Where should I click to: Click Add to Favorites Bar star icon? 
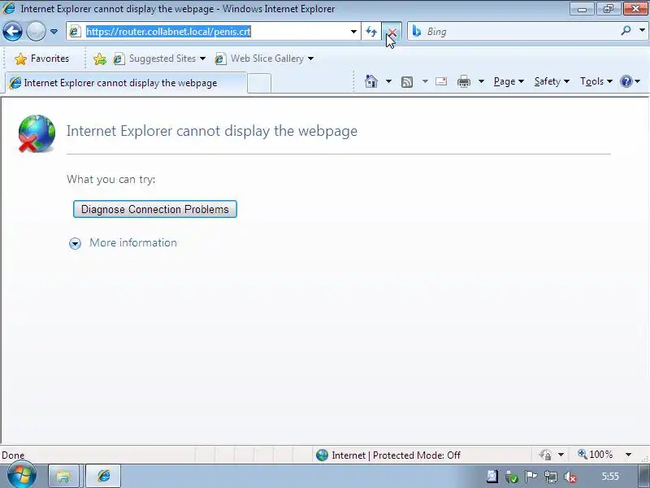99,59
